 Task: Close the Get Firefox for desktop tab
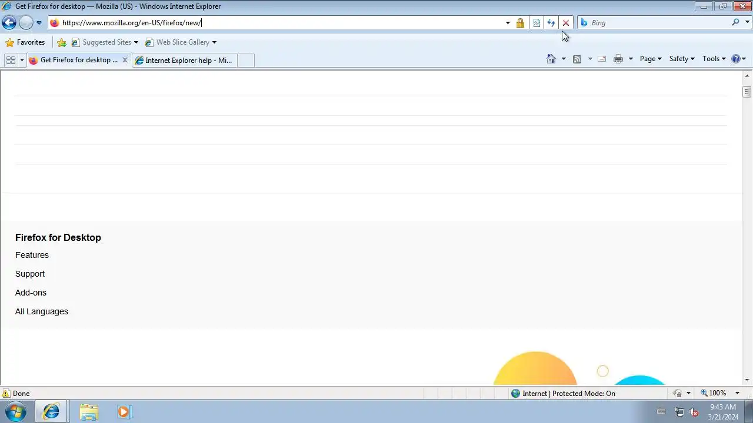125,60
